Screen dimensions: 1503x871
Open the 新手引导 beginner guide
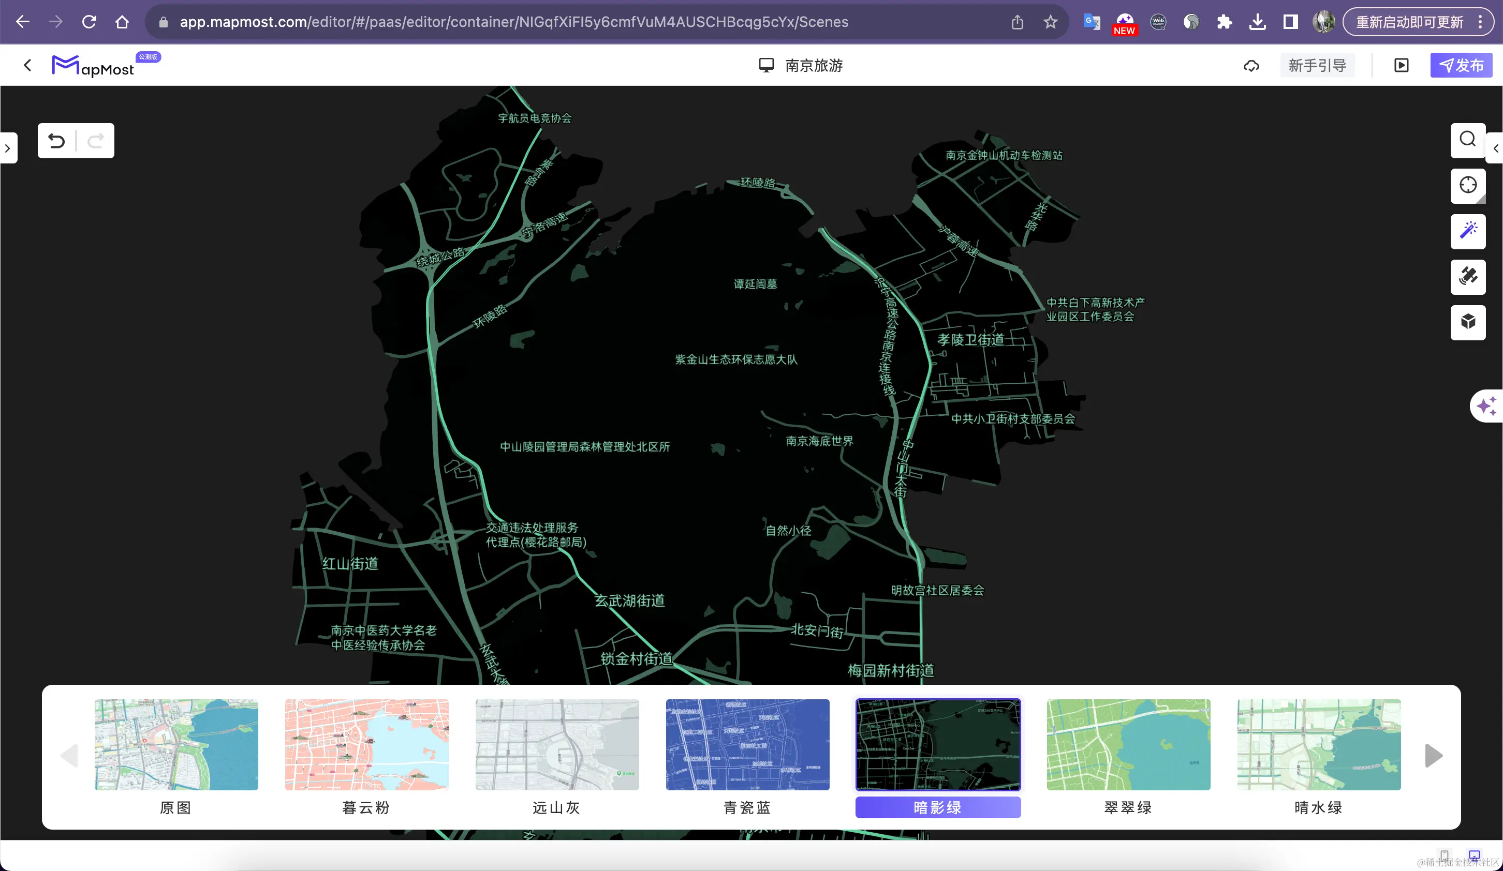click(x=1318, y=65)
